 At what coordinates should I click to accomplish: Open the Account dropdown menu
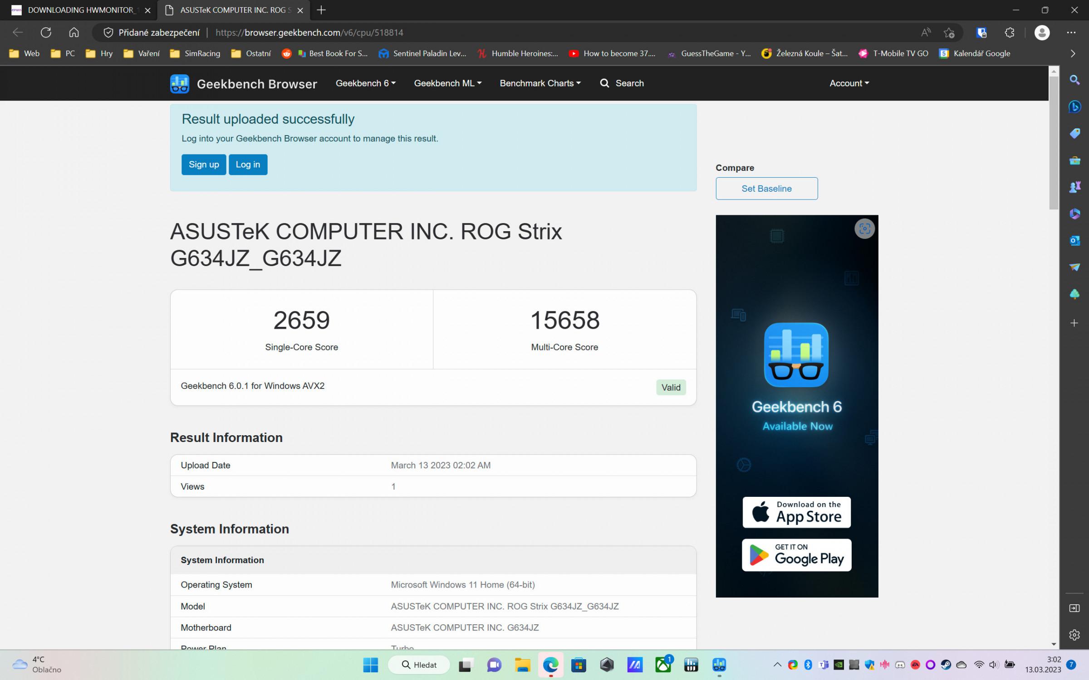click(x=849, y=83)
